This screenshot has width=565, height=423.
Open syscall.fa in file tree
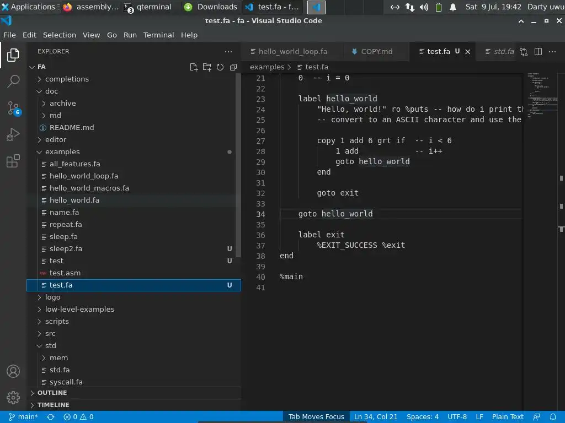(134, 382)
